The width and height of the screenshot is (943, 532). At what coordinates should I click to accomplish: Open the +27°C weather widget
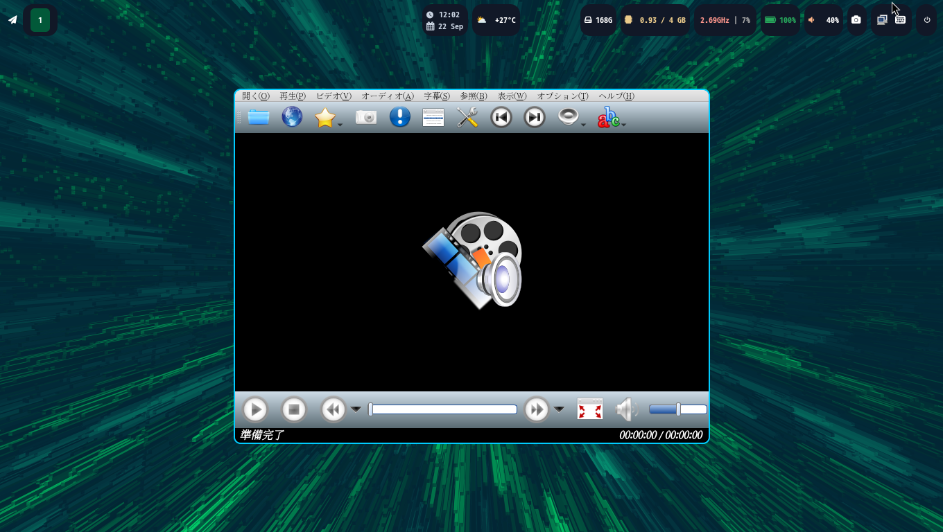click(496, 20)
